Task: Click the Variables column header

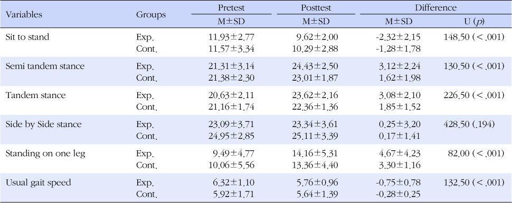Action: point(24,15)
